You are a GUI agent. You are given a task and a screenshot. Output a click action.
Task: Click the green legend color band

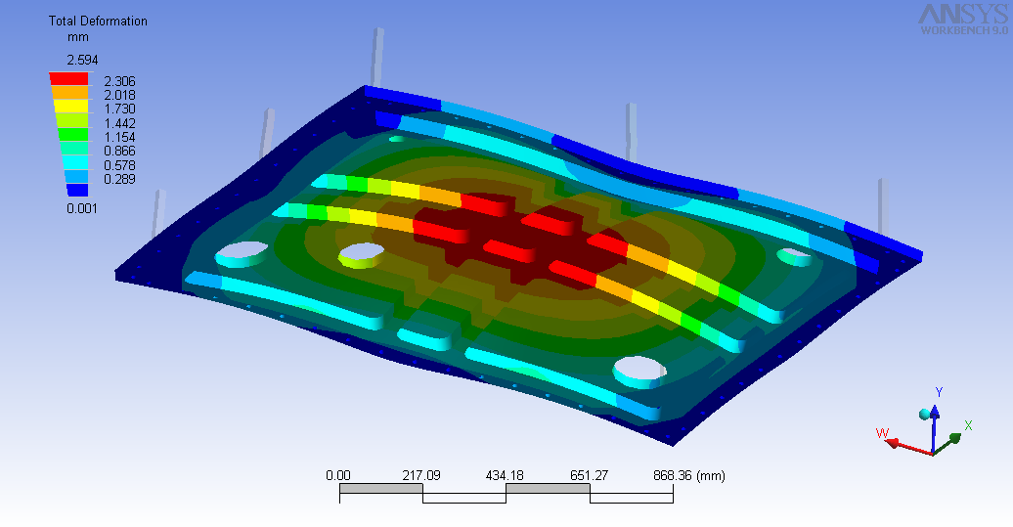(x=73, y=134)
